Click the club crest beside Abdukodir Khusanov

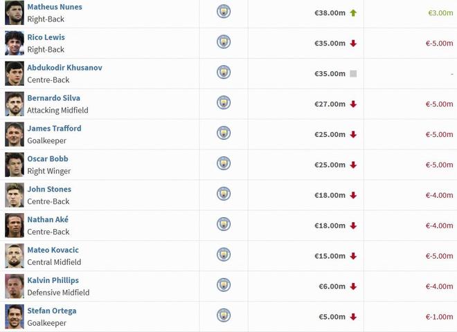[x=224, y=73]
